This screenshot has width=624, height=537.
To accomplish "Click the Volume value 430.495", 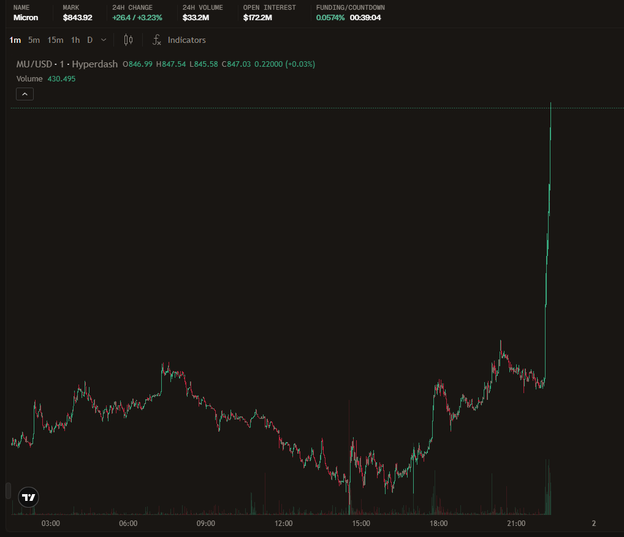I will tap(62, 79).
